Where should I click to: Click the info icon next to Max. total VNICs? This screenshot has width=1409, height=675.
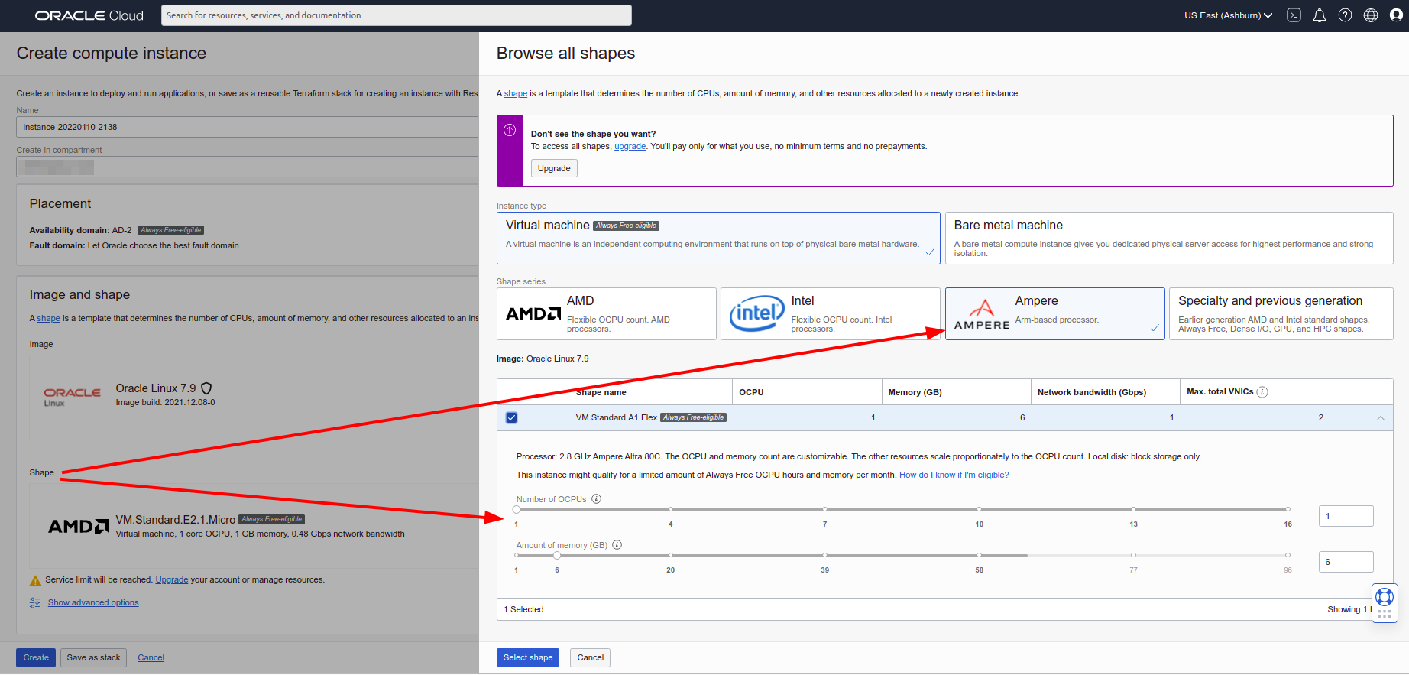pos(1262,392)
